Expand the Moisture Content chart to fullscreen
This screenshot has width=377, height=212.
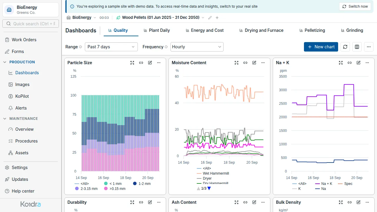(x=237, y=63)
